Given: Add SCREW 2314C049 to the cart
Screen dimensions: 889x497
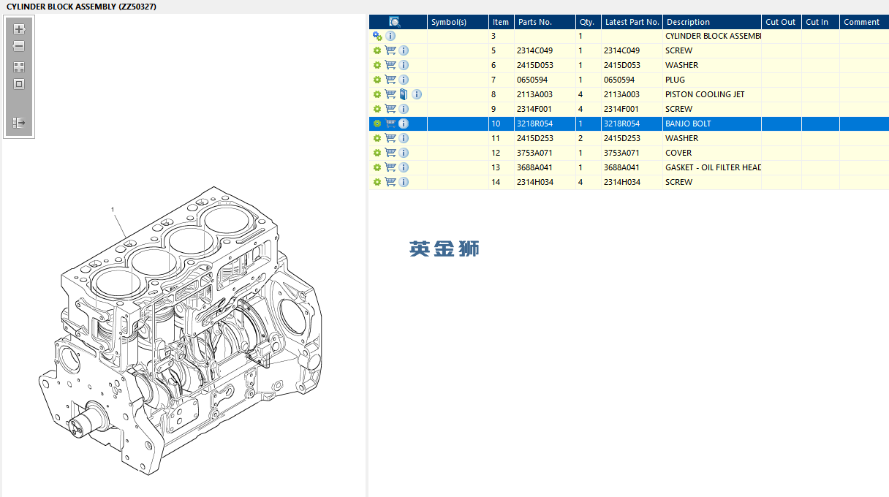Looking at the screenshot, I should pyautogui.click(x=390, y=50).
